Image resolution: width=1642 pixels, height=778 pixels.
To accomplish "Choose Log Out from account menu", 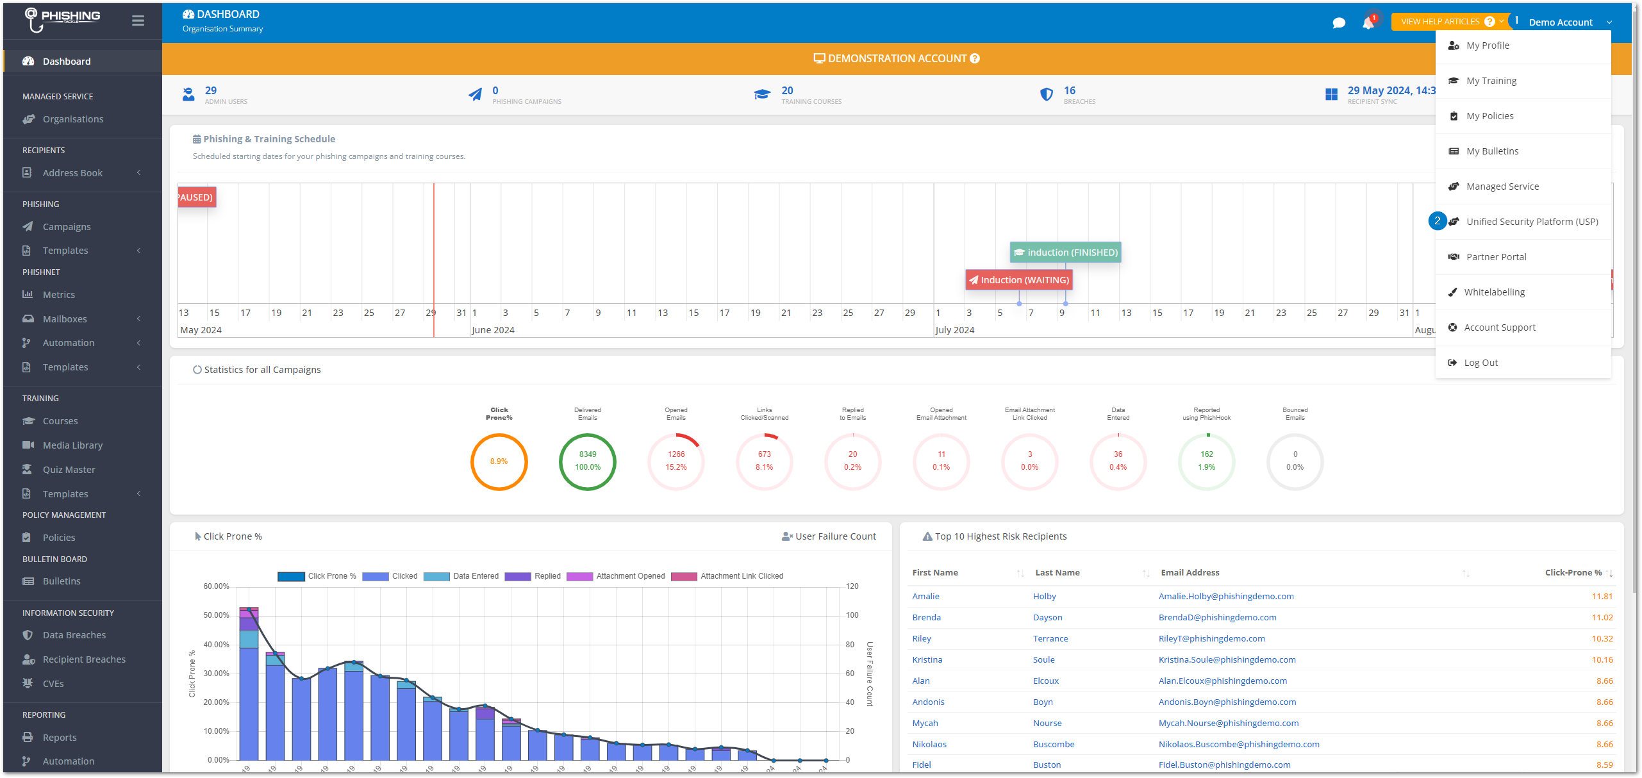I will [x=1480, y=363].
